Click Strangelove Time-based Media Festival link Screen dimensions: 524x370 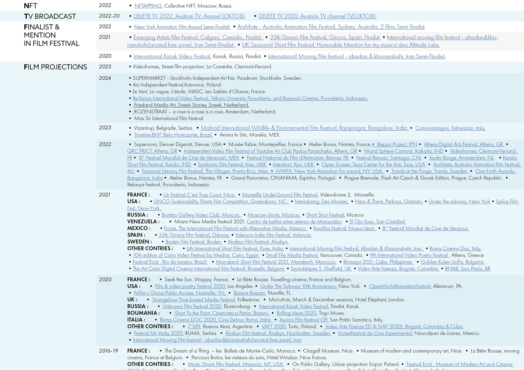tap(193, 300)
